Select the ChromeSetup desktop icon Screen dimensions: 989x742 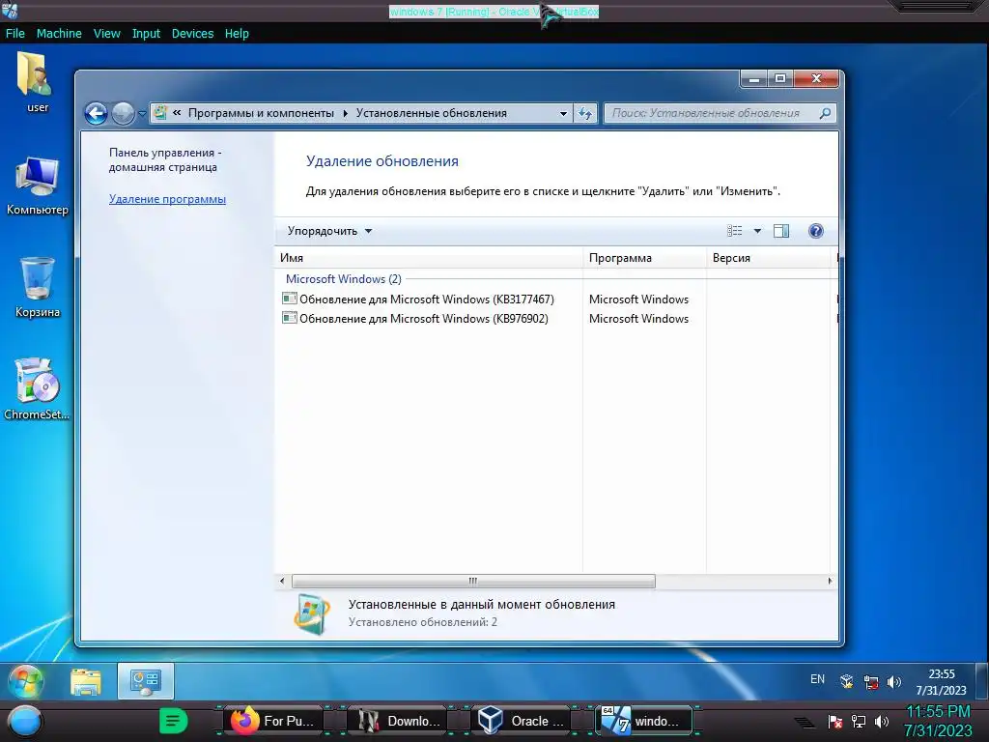pyautogui.click(x=37, y=388)
